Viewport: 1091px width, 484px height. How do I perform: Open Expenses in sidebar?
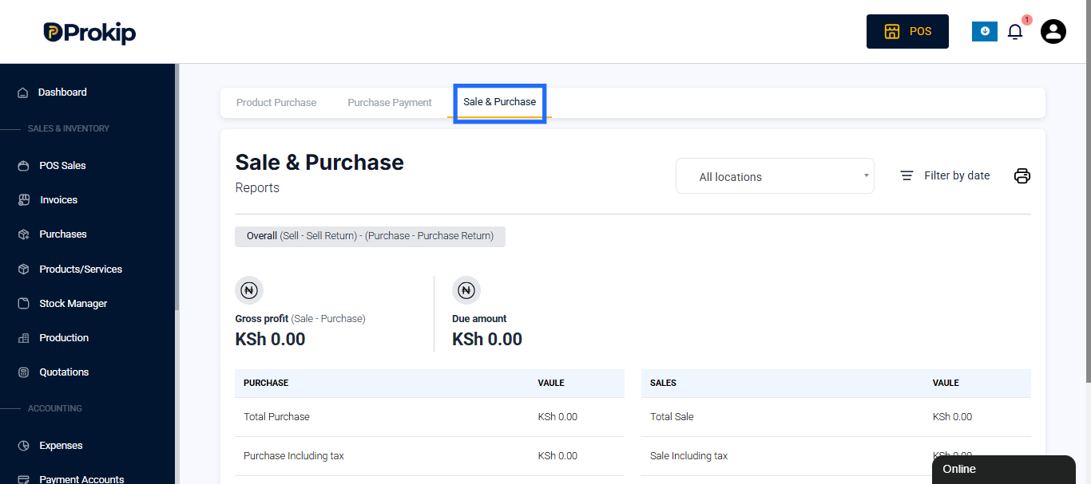[61, 446]
